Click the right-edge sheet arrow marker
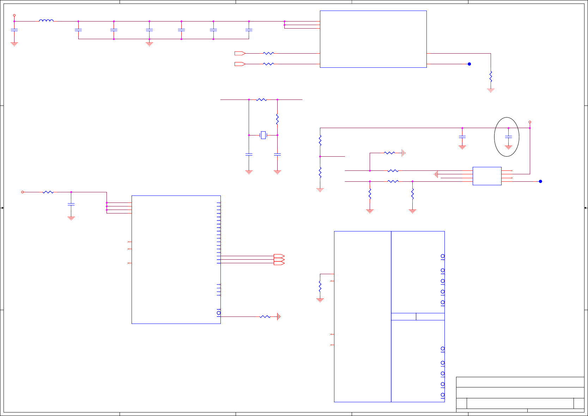This screenshot has width=588, height=416. (x=586, y=208)
